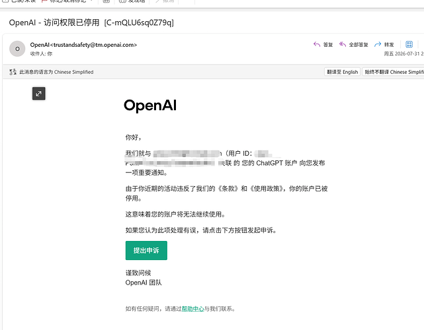Click the recipient line 收件人: 你
Image resolution: width=424 pixels, height=330 pixels.
pos(41,53)
